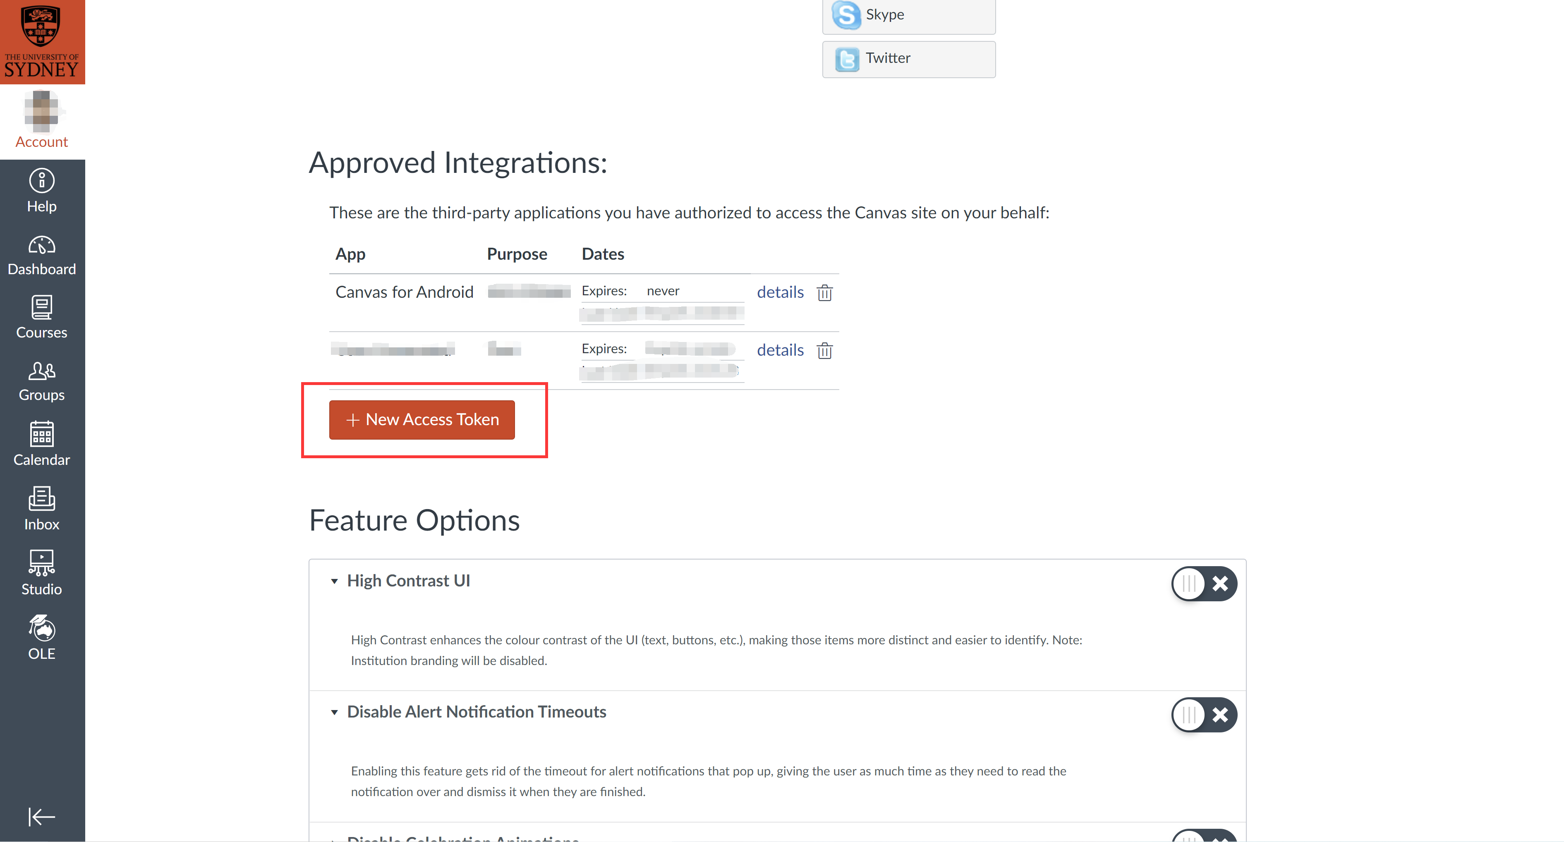Viewport: 1564px width, 842px height.
Task: Collapse the global navigation sidebar
Action: point(41,816)
